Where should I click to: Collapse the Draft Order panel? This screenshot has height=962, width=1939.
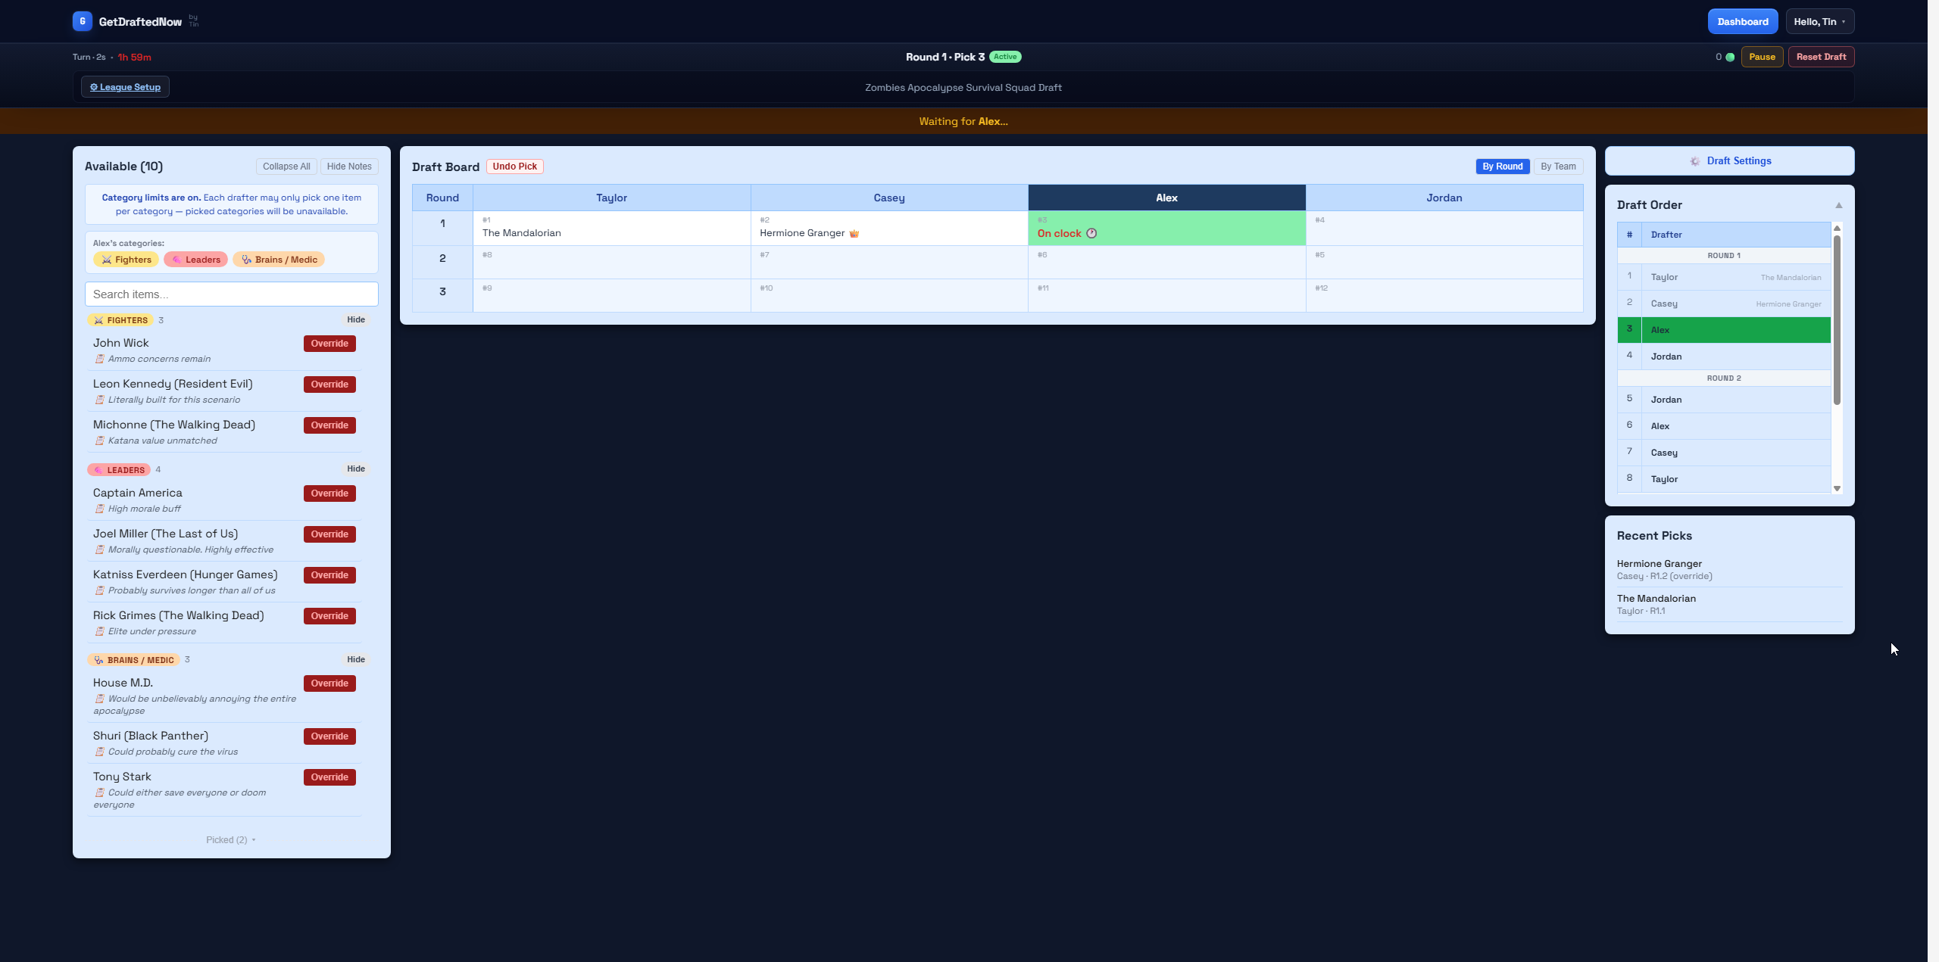click(x=1838, y=205)
